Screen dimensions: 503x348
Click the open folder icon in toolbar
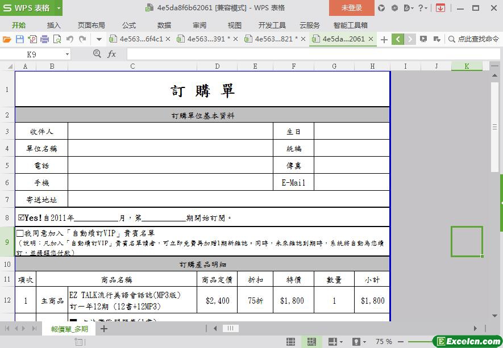(x=7, y=39)
